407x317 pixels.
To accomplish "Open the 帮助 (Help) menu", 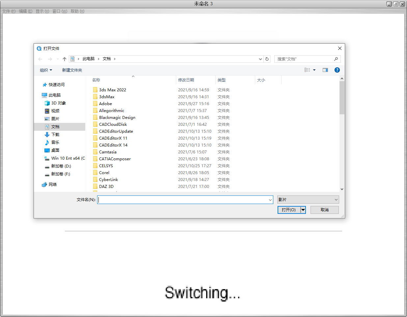I will click(x=77, y=11).
